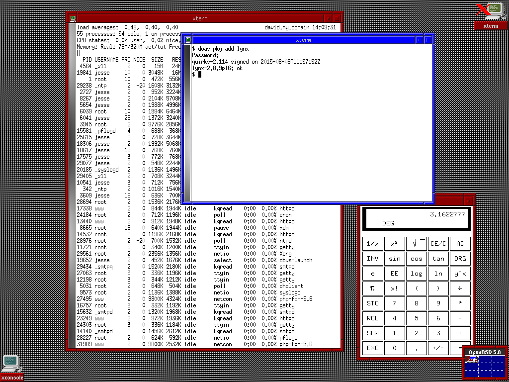Click the cron process row
The width and height of the screenshot is (509, 382).
tap(184, 215)
